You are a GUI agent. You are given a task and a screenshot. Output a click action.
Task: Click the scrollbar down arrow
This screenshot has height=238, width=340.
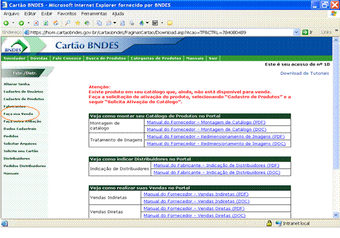(335, 215)
